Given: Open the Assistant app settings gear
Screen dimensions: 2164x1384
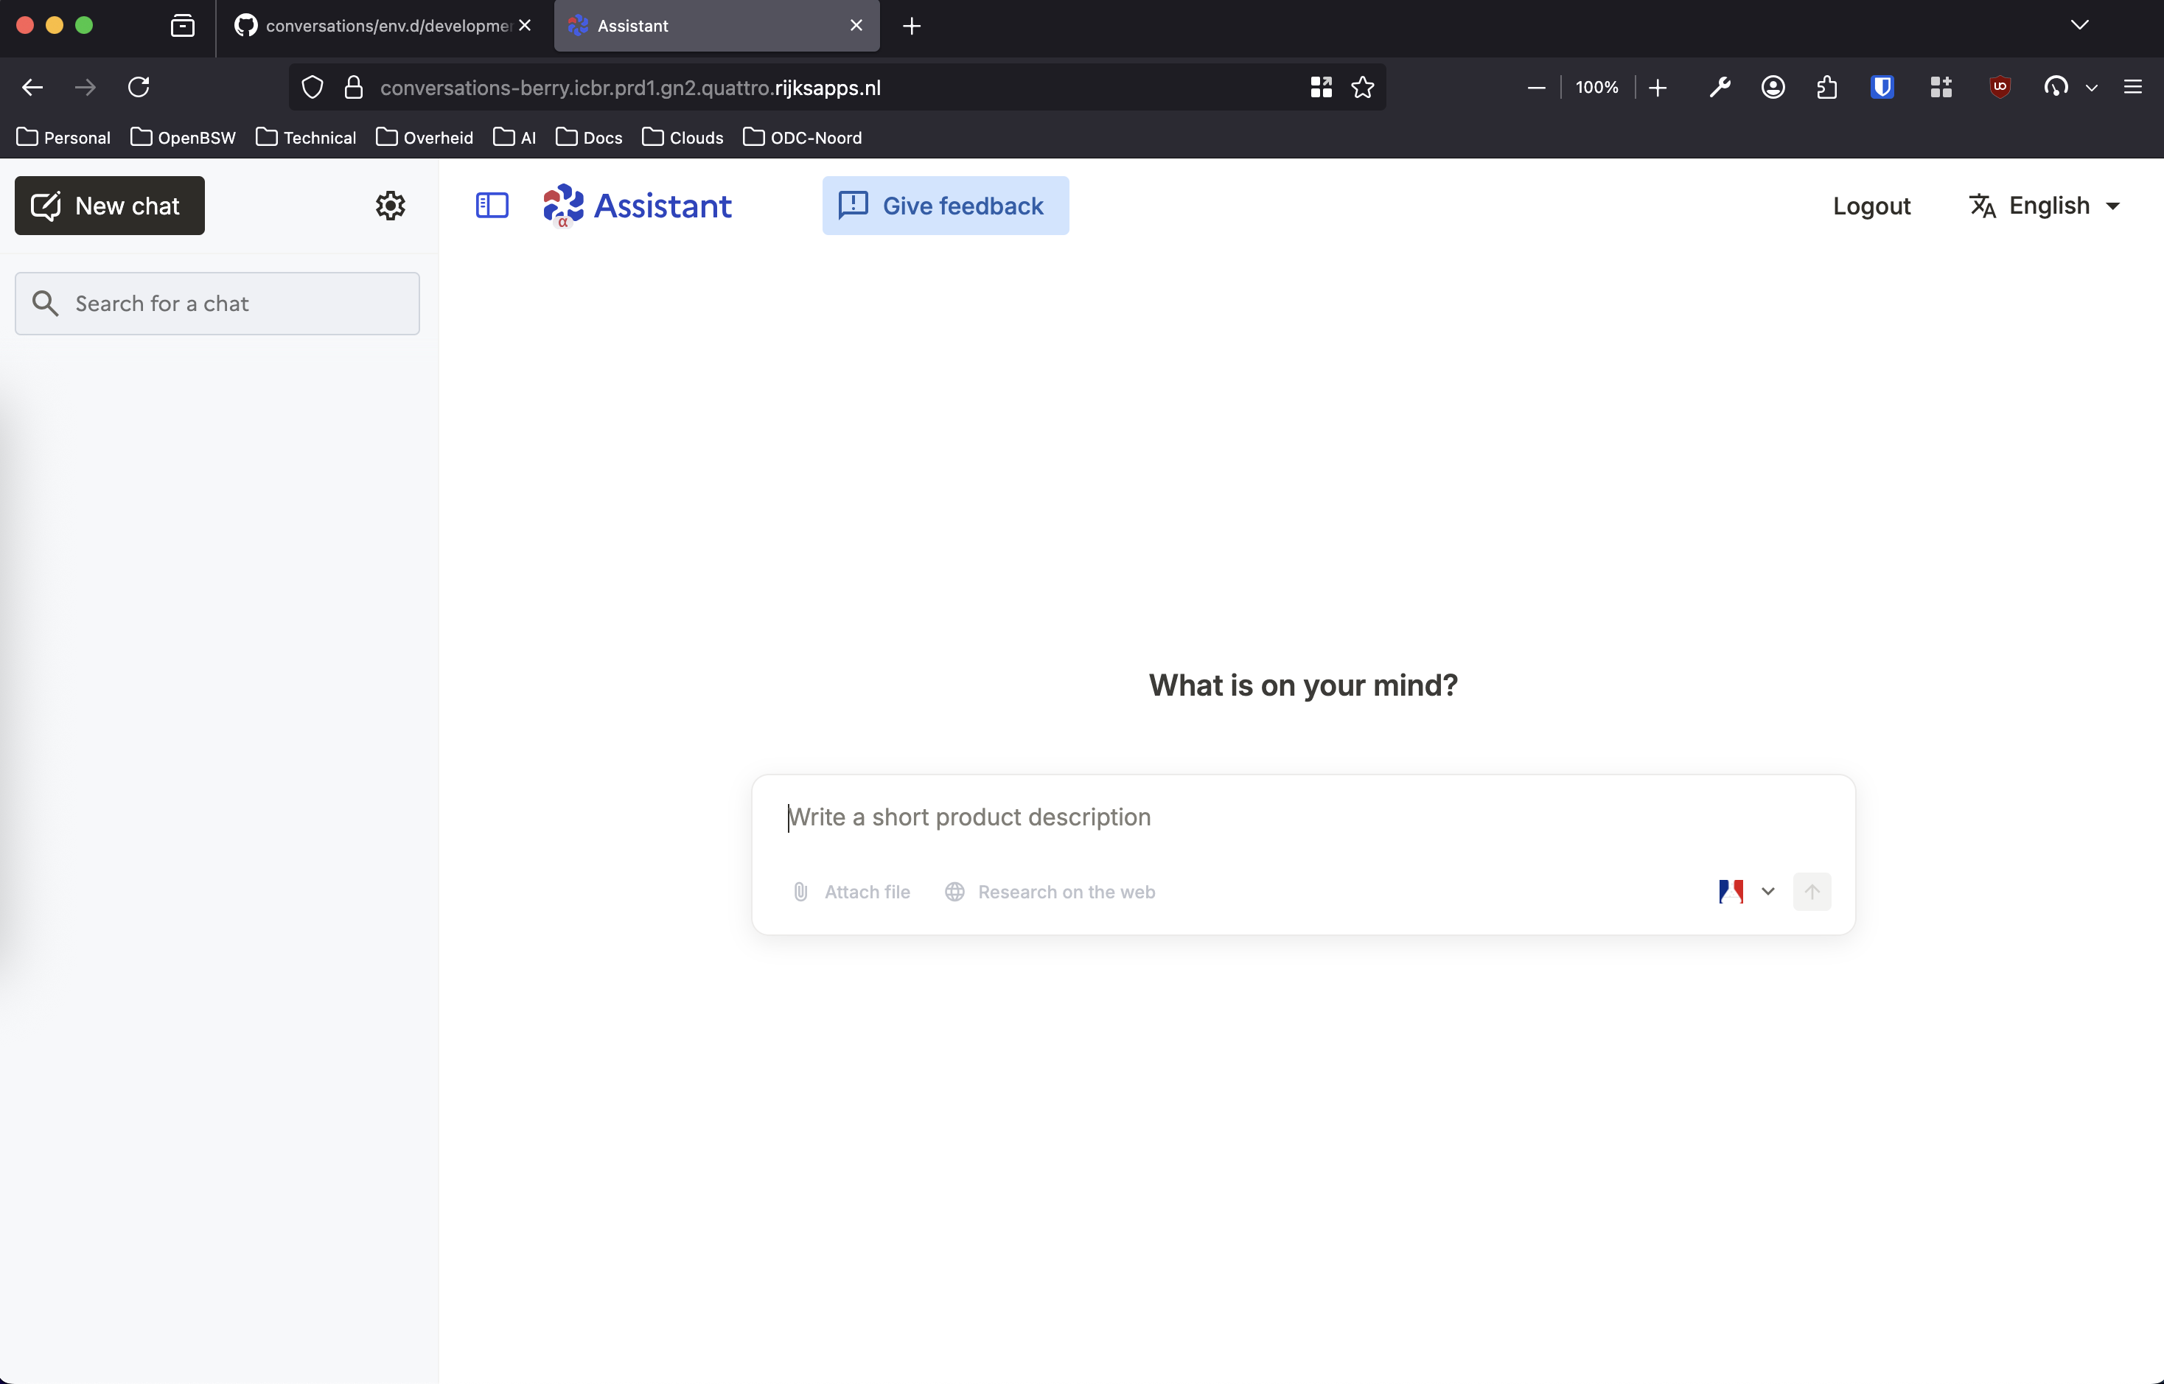Looking at the screenshot, I should 391,206.
